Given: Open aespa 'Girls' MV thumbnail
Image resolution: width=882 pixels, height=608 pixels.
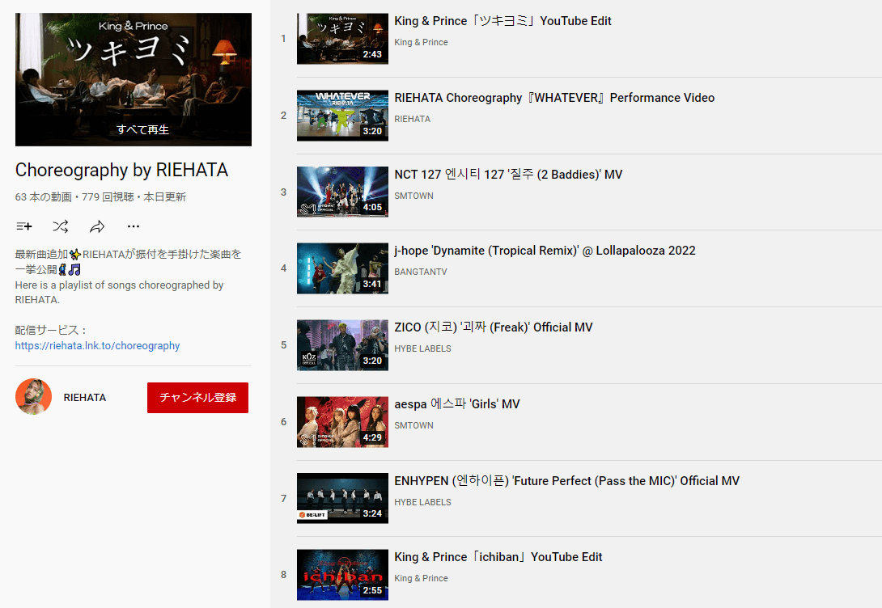Looking at the screenshot, I should click(342, 422).
